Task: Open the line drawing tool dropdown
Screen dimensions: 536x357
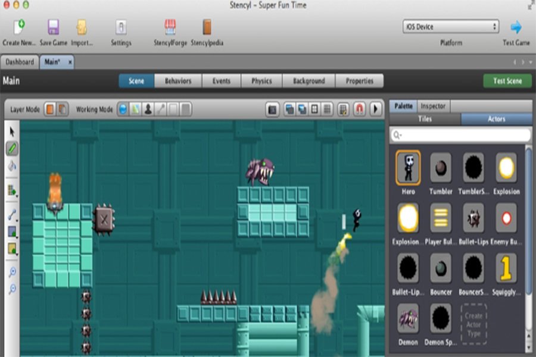Action: pos(13,215)
